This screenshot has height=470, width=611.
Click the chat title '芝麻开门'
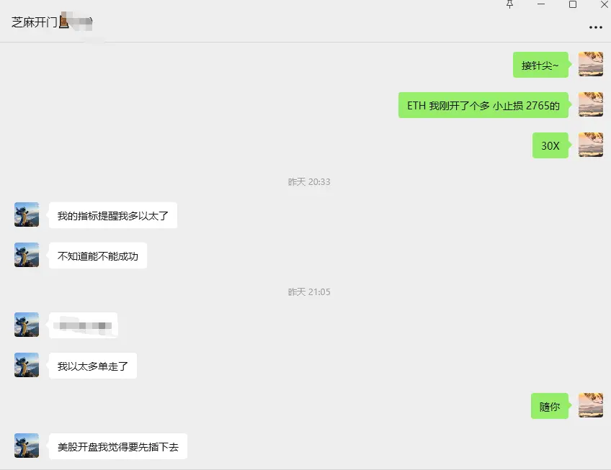tap(35, 22)
